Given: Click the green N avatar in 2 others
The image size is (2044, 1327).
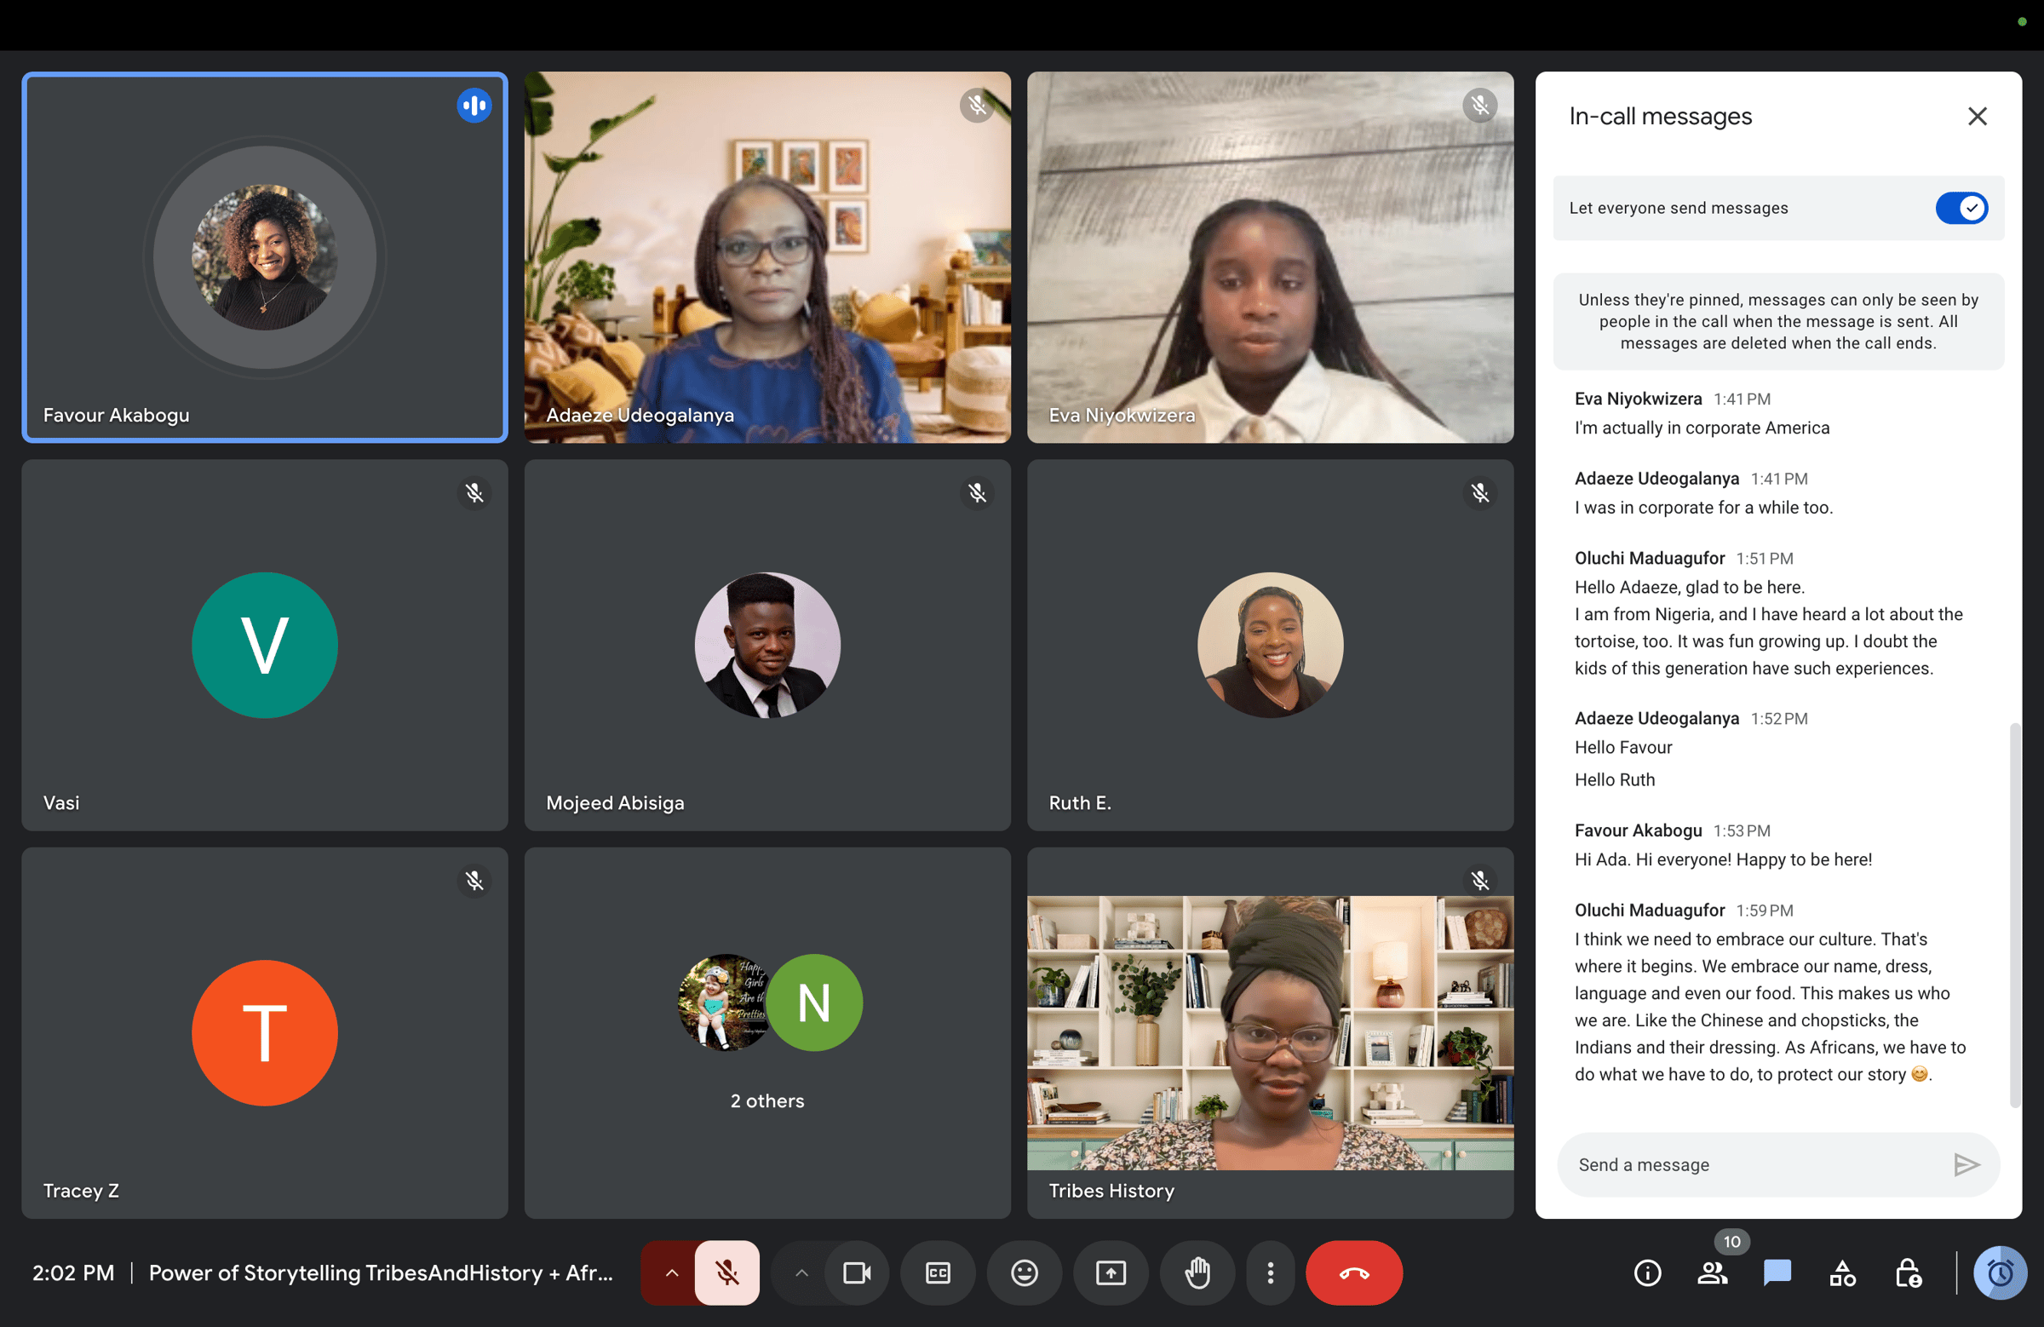Looking at the screenshot, I should (814, 1002).
